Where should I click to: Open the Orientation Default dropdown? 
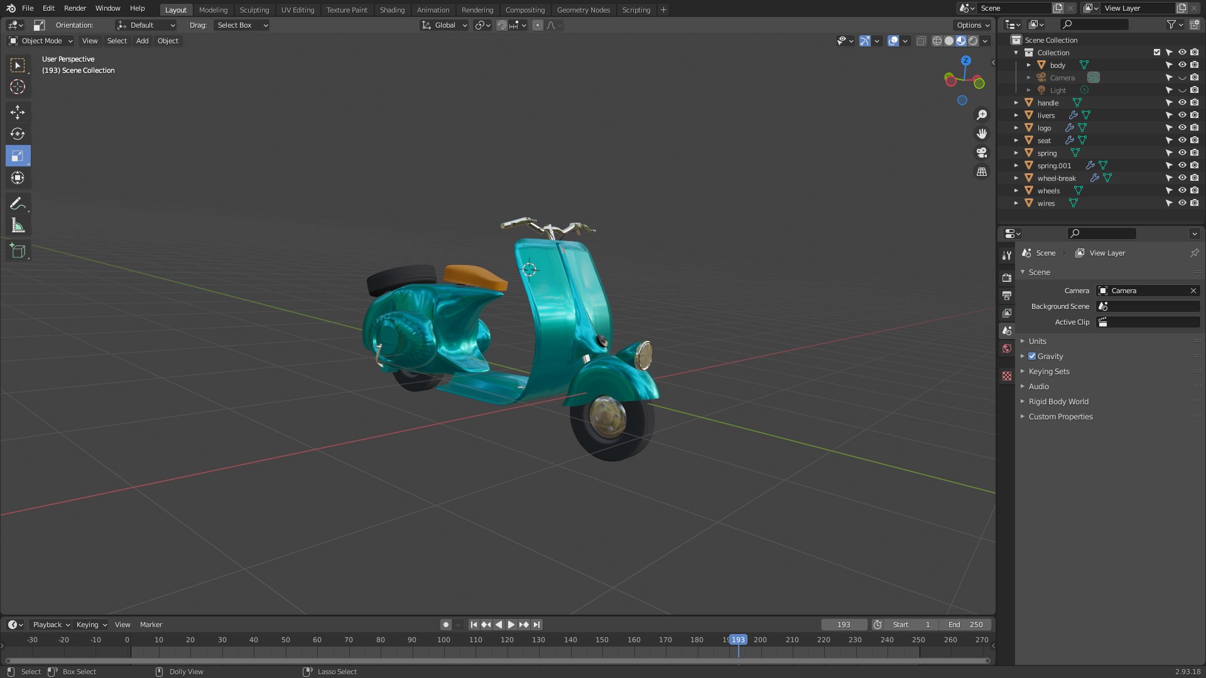[146, 25]
